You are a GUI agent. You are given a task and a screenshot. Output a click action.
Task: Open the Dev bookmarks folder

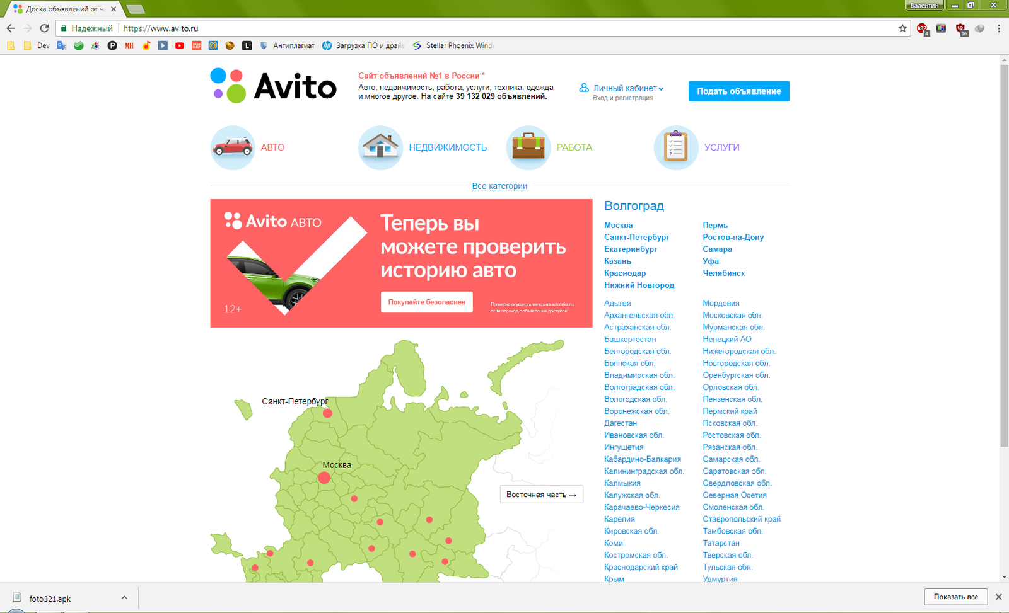click(x=37, y=45)
